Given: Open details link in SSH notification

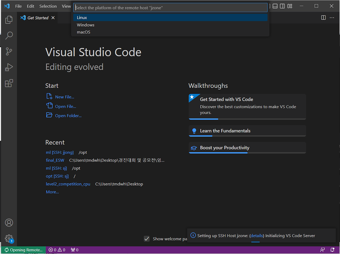Looking at the screenshot, I should 257,236.
